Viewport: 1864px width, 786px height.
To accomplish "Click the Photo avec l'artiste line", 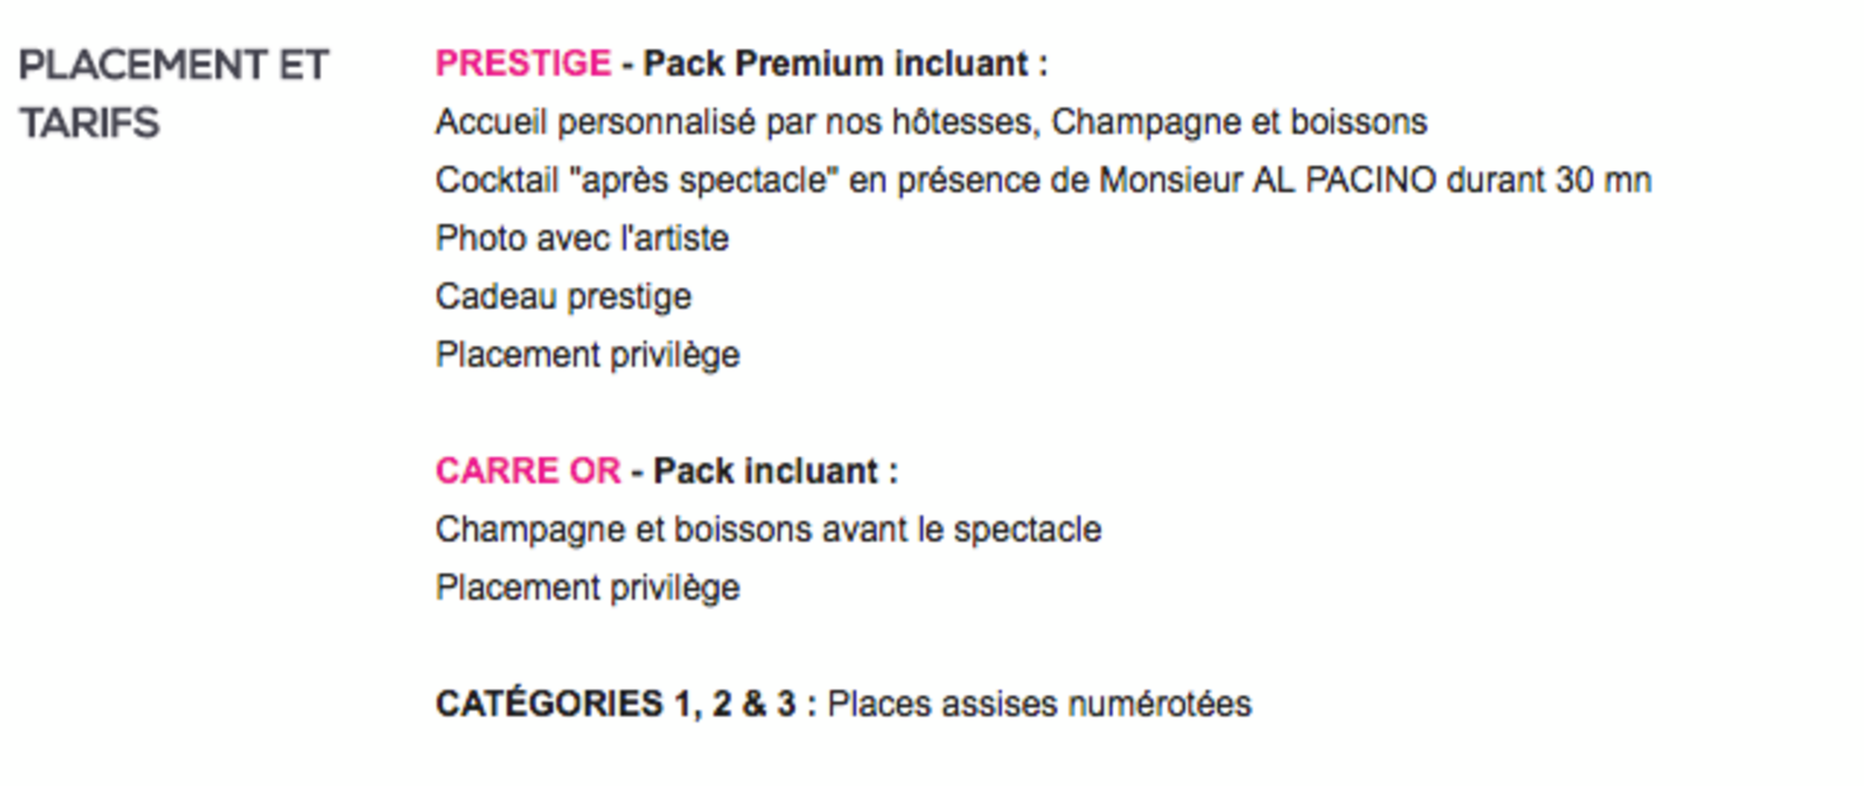I will point(582,238).
